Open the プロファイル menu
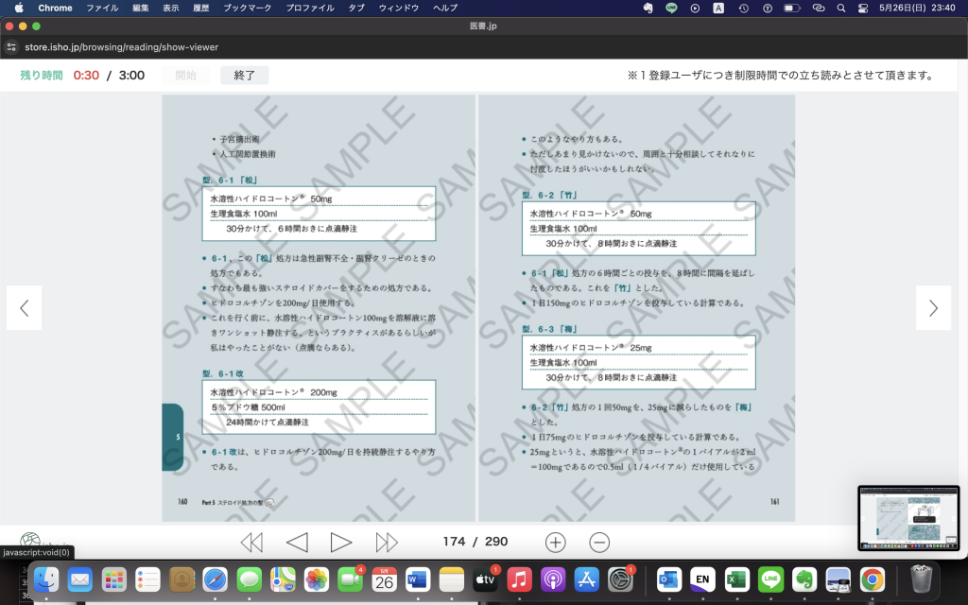The image size is (968, 605). point(309,8)
